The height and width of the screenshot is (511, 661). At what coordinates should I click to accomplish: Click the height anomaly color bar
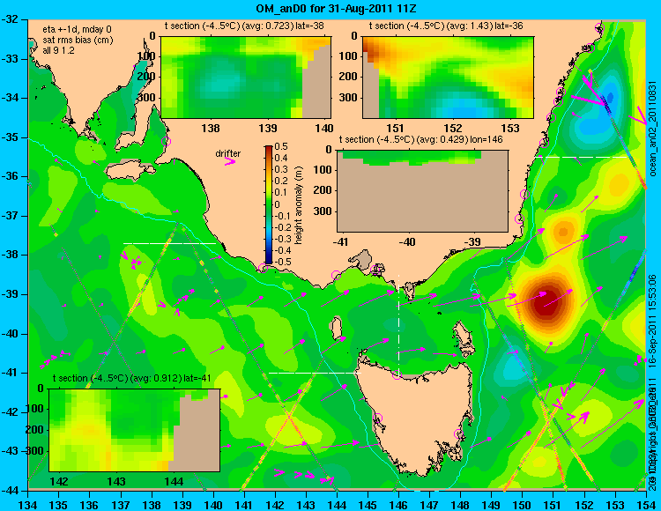pyautogui.click(x=269, y=204)
